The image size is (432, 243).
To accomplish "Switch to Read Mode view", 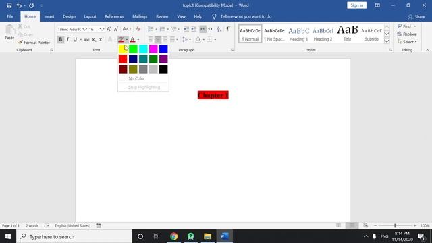I will click(339, 225).
